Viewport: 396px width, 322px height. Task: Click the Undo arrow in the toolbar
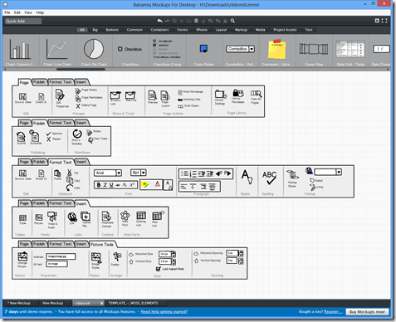coord(159,21)
